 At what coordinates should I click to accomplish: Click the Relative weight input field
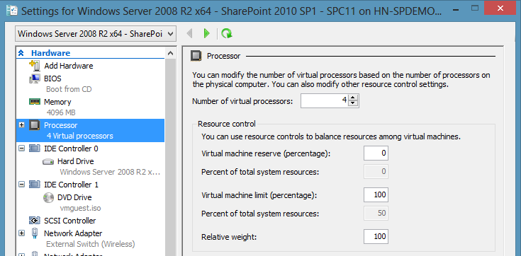376,237
